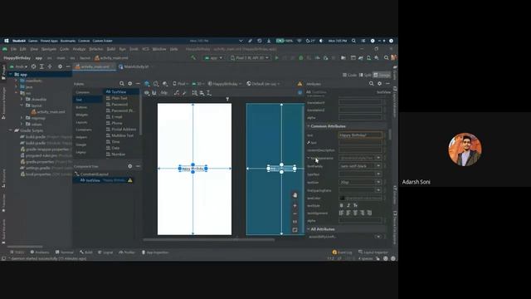Open the Layout Inspector panel
Viewport: 531px width, 299px height.
[x=373, y=252]
